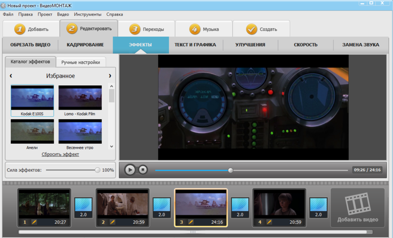Click the effects list scroll up arrow
The width and height of the screenshot is (393, 238).
coord(112,86)
